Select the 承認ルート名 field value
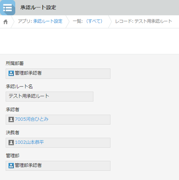This screenshot has width=179, height=180. tap(49, 97)
